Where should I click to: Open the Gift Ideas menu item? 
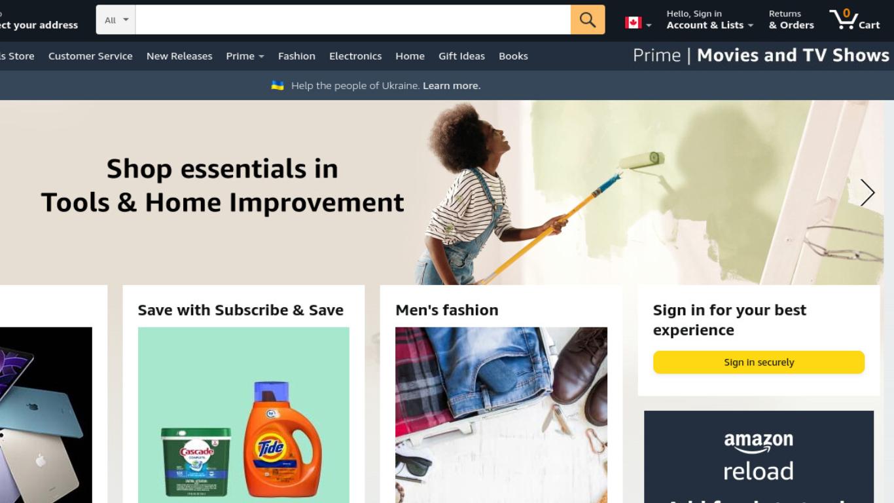[x=461, y=56]
